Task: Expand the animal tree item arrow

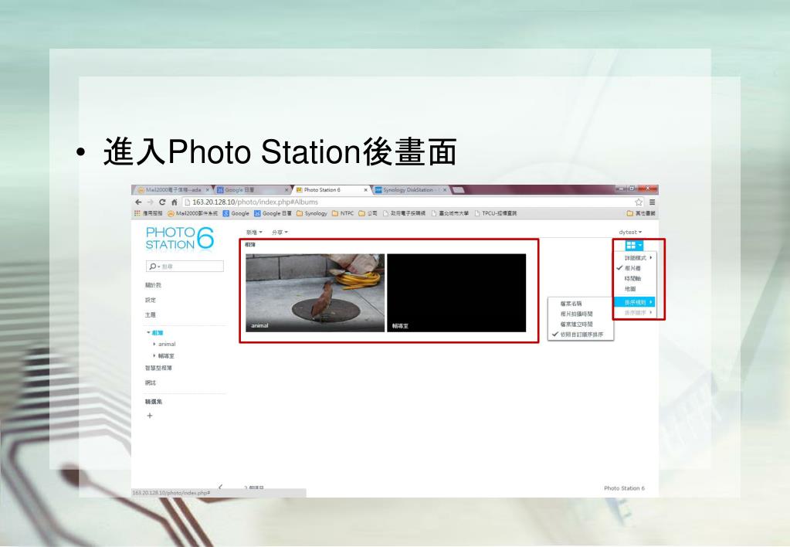Action: 154,344
